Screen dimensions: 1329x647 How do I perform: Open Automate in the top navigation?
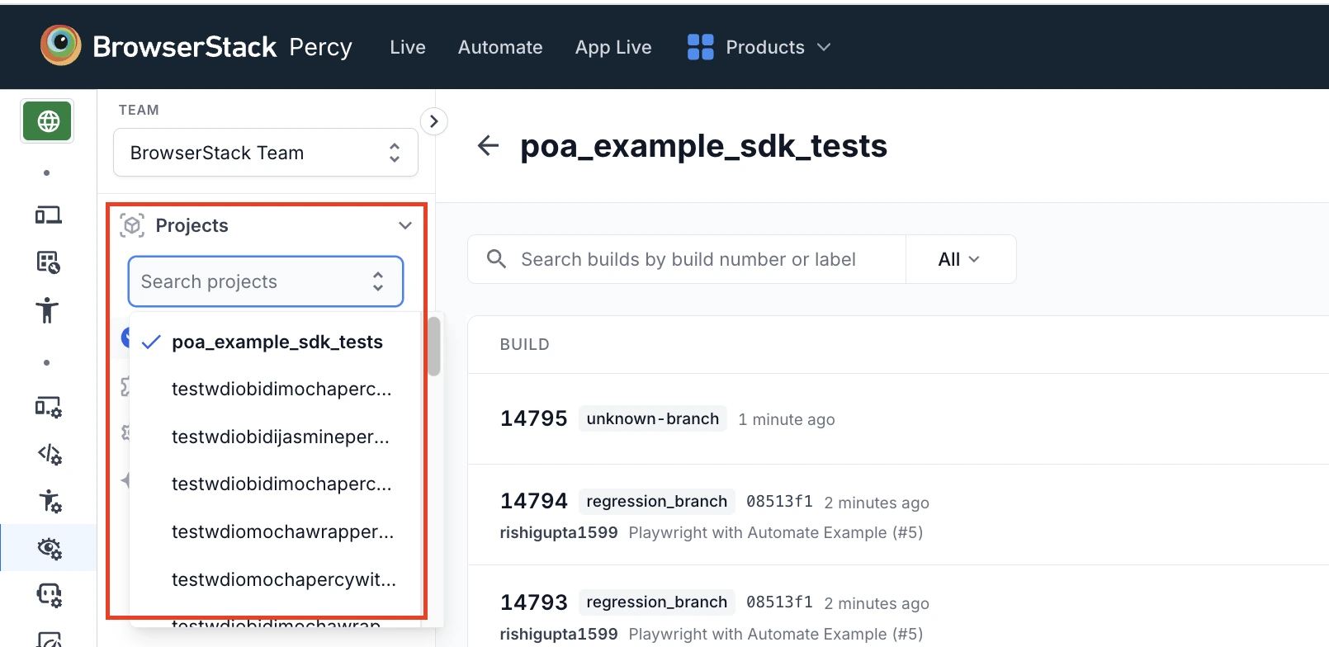click(500, 47)
